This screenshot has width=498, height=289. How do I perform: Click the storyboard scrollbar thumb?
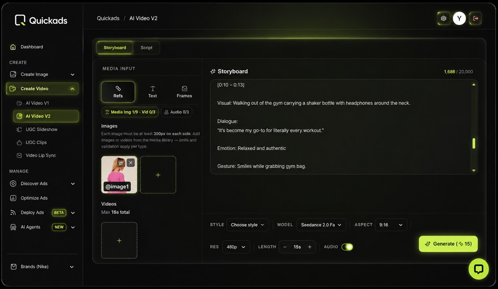pyautogui.click(x=474, y=143)
